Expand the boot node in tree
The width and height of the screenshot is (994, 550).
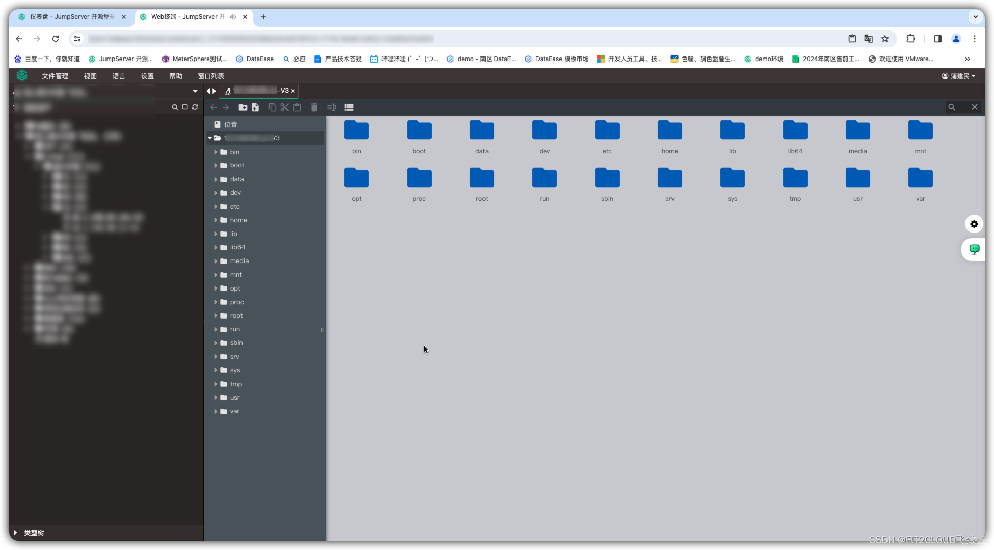pyautogui.click(x=216, y=165)
